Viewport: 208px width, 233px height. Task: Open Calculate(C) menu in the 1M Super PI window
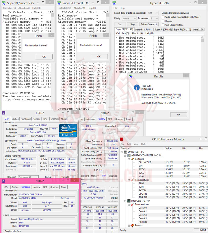[x=10, y=8]
